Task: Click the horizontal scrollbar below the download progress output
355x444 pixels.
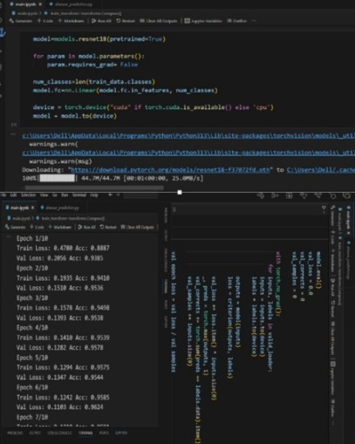Action: (94, 188)
